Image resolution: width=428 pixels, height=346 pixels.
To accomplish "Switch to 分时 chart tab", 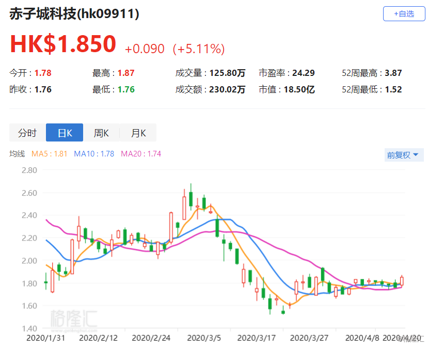I will click(27, 133).
